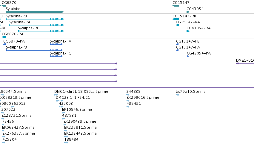Select the Sytalpha-PA protein feature

click(56, 44)
